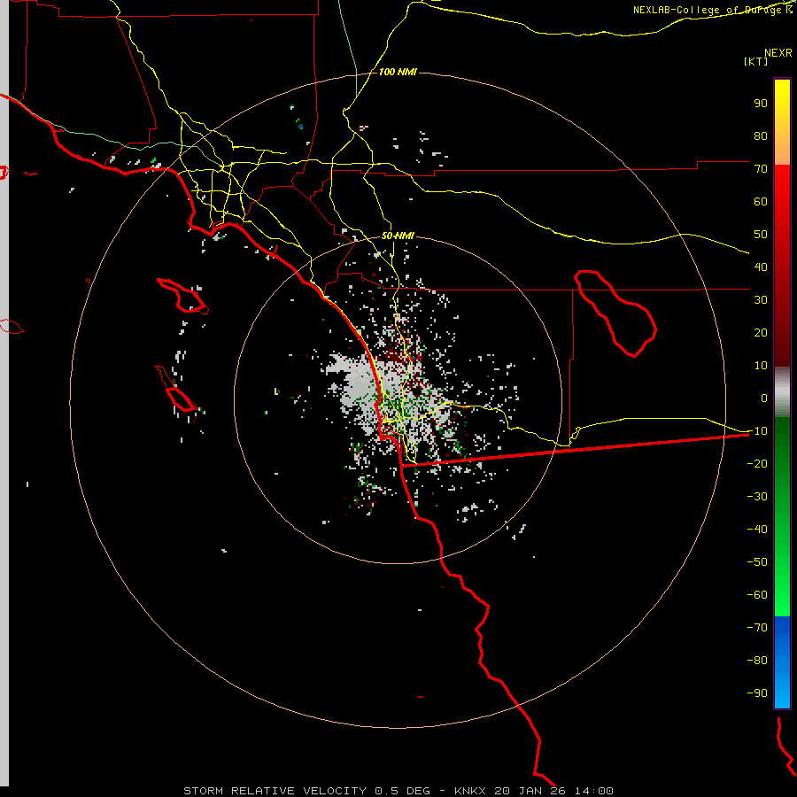Click the -40 value on the velocity scale
This screenshot has height=797, width=797.
coord(757,530)
